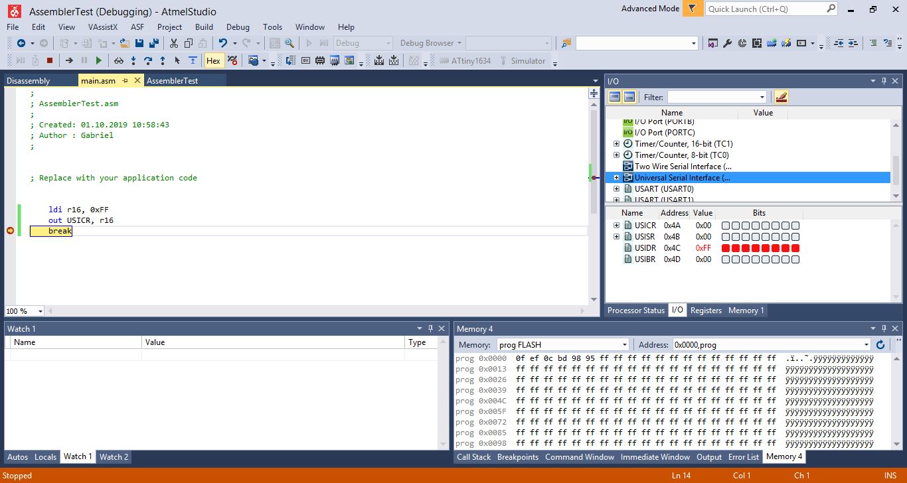Screen dimensions: 907x483
Task: Open Device Programming lightning icon
Action: [x=786, y=43]
